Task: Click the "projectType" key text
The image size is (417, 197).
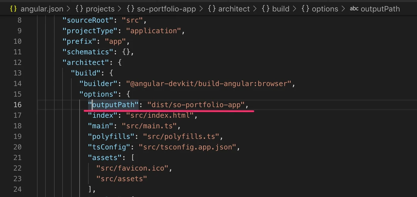Action: [x=90, y=31]
